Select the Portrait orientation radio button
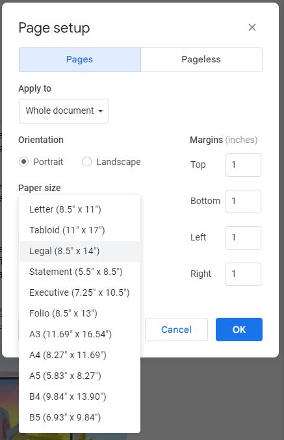This screenshot has height=440, width=284. (23, 162)
